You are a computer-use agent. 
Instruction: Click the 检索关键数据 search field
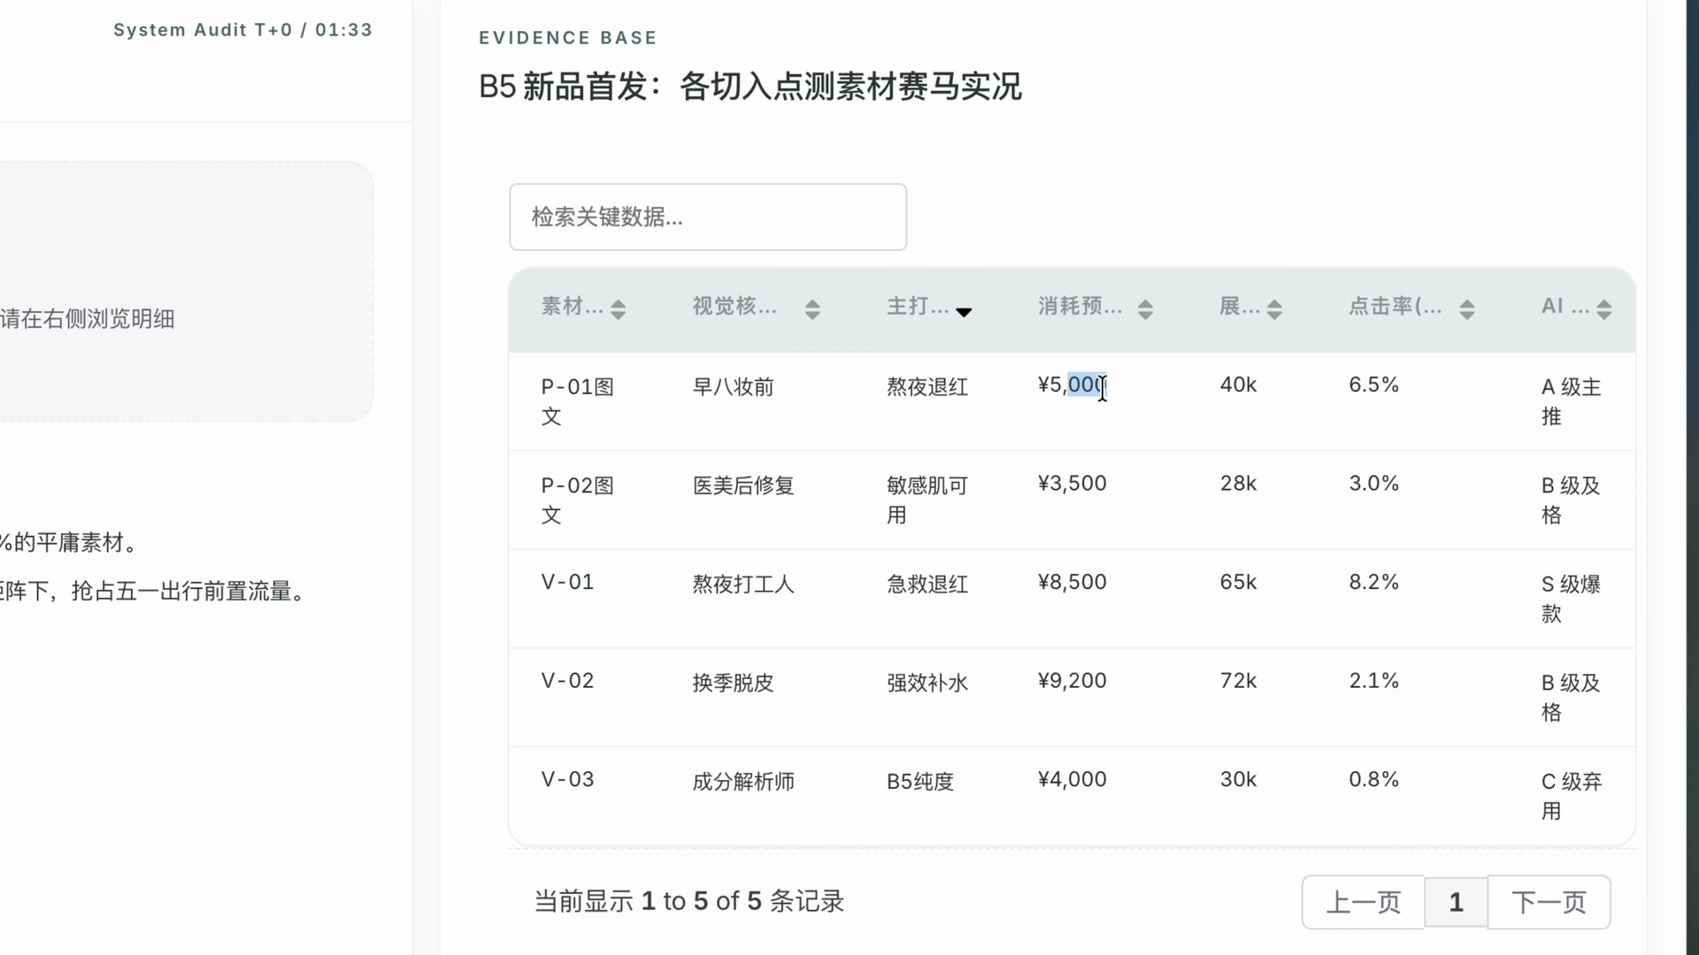coord(707,217)
